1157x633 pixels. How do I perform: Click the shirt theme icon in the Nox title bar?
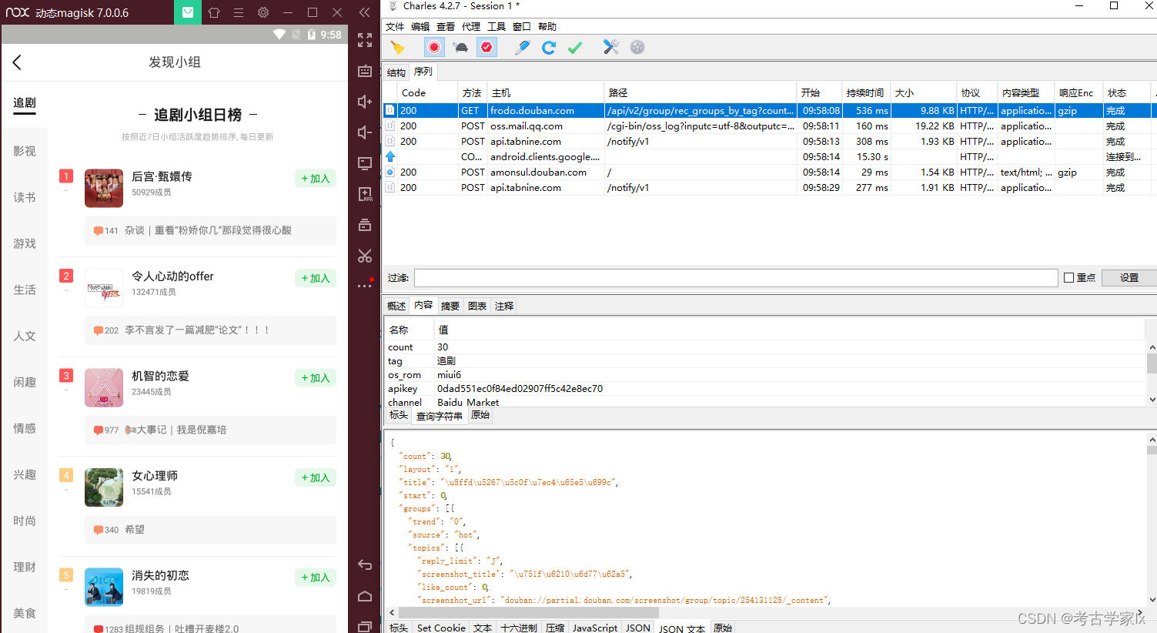(x=214, y=12)
